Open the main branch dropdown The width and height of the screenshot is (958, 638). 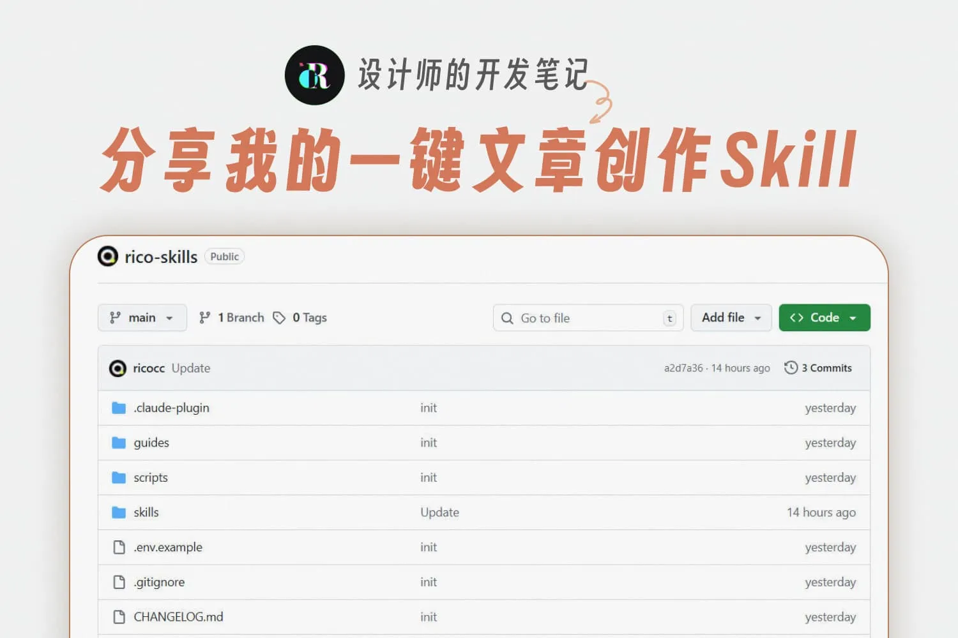pyautogui.click(x=142, y=317)
